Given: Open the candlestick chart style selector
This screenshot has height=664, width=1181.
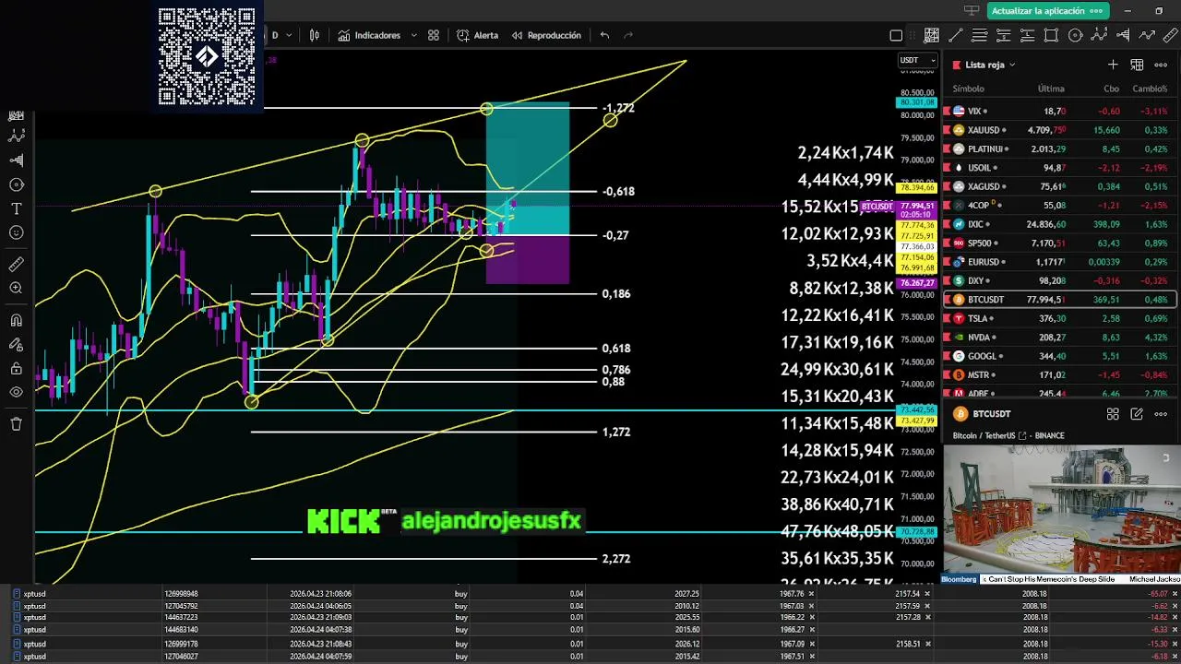Looking at the screenshot, I should pos(315,35).
